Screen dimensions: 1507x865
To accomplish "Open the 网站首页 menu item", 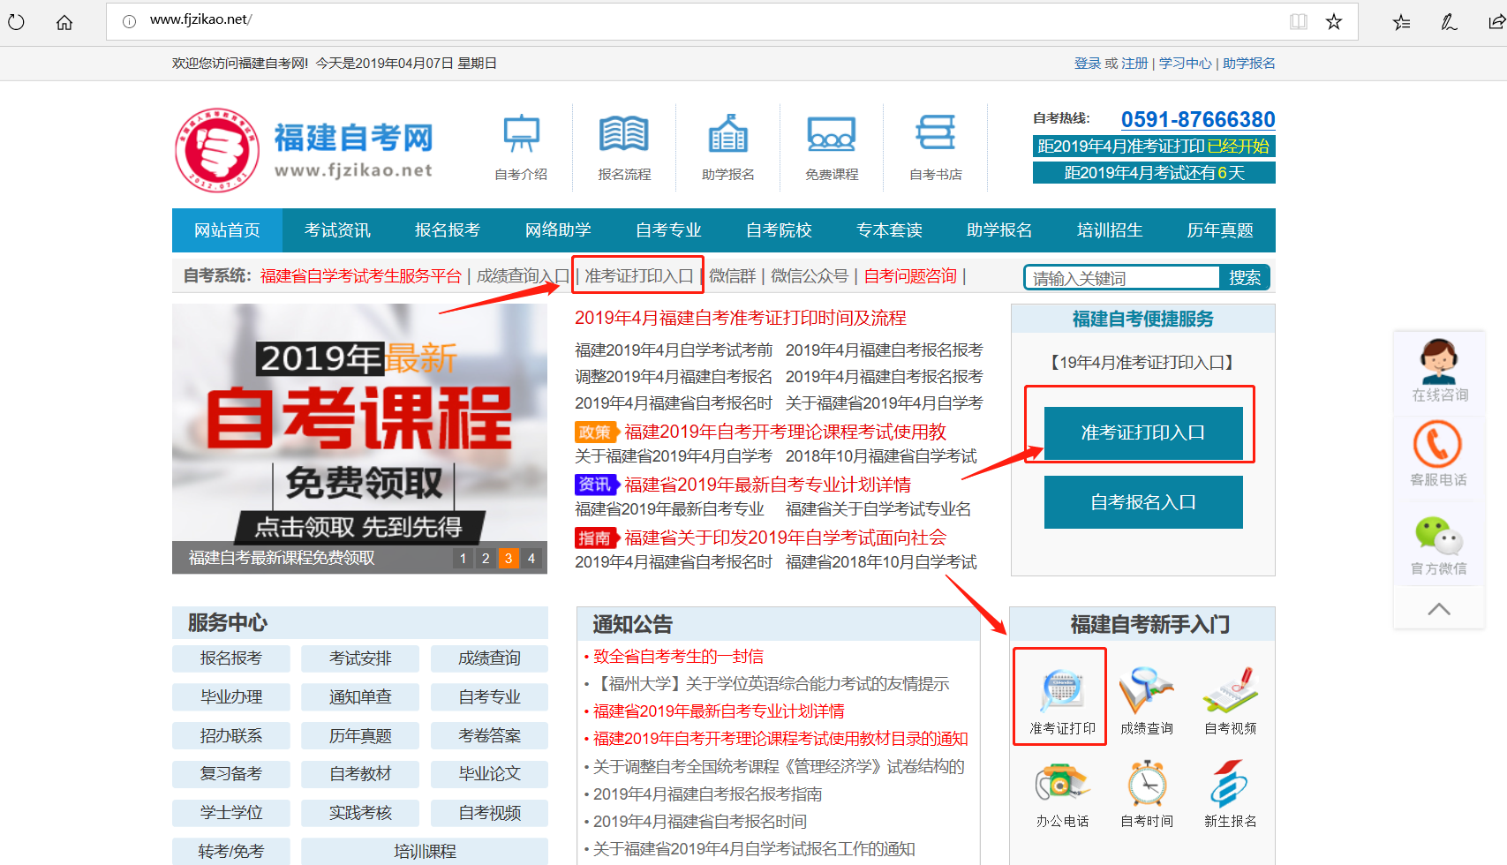I will (x=227, y=229).
